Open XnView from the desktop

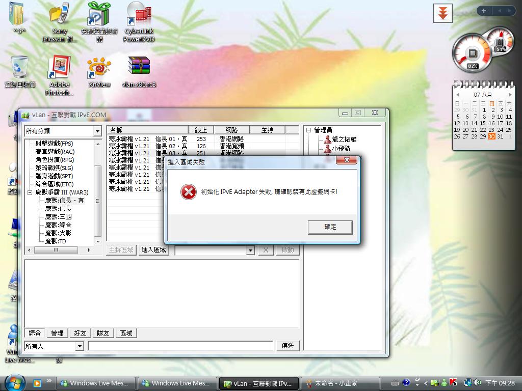tap(99, 69)
